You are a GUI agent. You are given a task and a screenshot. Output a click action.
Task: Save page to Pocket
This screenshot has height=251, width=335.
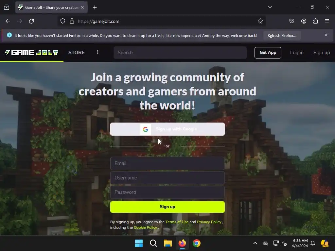point(291,21)
